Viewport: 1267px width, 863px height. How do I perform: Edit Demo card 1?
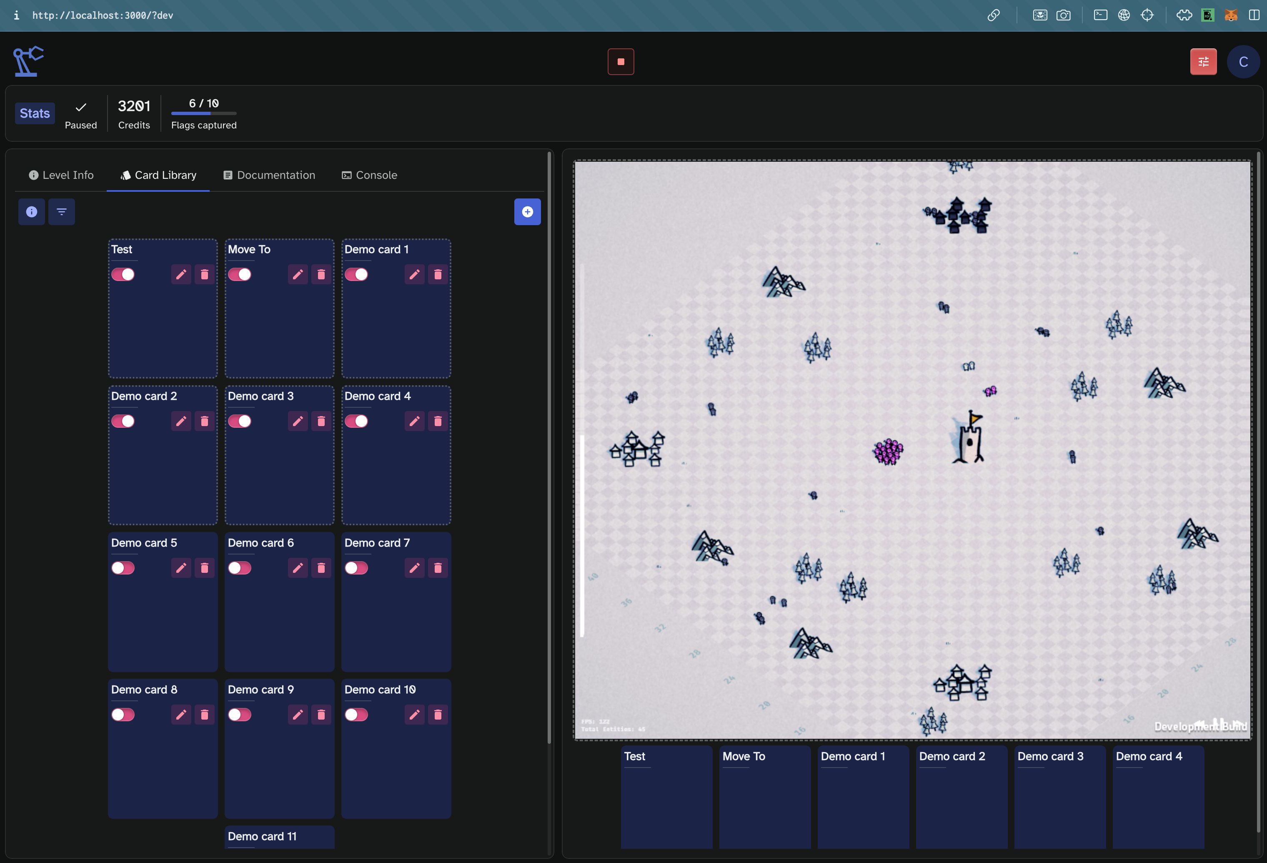tap(414, 274)
